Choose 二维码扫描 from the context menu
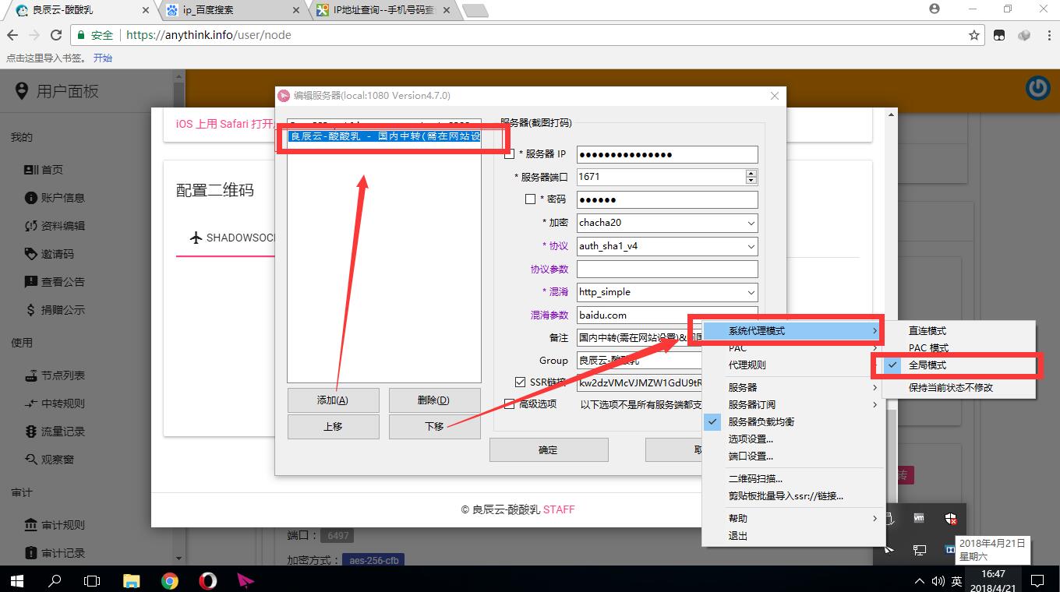This screenshot has width=1060, height=592. pyautogui.click(x=755, y=478)
